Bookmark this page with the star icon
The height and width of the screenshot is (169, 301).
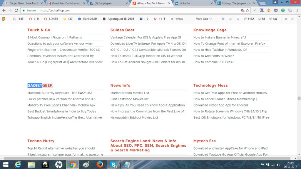(248, 10)
